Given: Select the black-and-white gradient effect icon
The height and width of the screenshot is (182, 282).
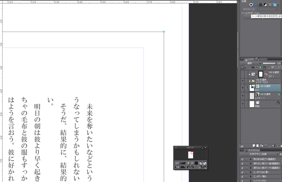Looking at the screenshot, I should [x=265, y=5].
